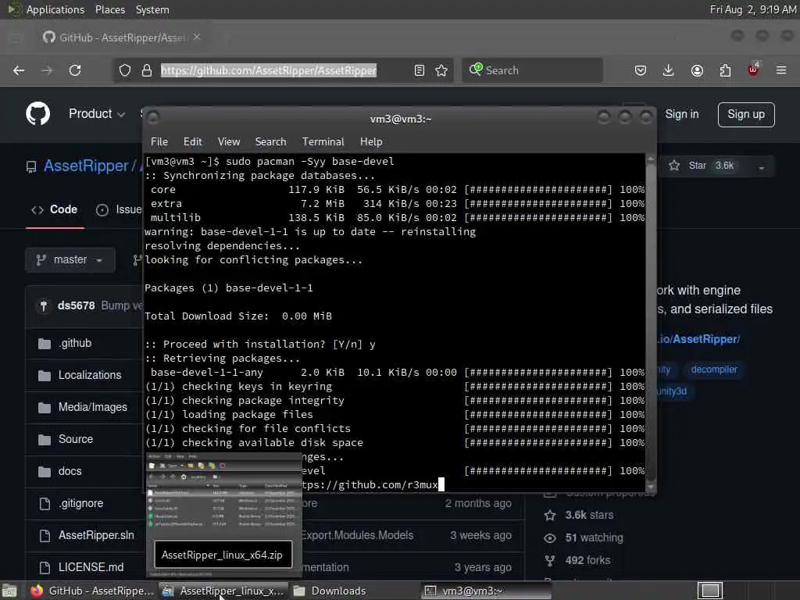This screenshot has width=800, height=600.
Task: Open the Firefox account icon
Action: pos(697,70)
